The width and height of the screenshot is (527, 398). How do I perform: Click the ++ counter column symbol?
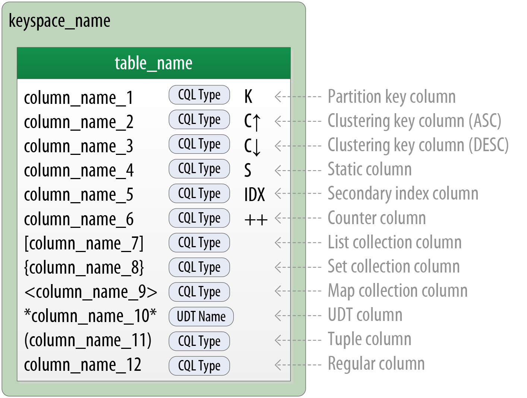[256, 220]
